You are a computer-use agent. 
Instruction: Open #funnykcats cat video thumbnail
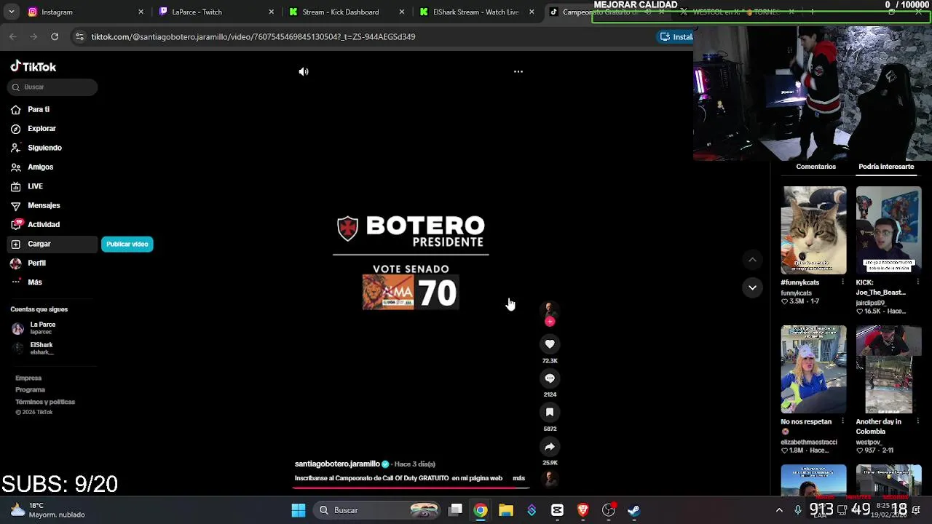tap(814, 230)
